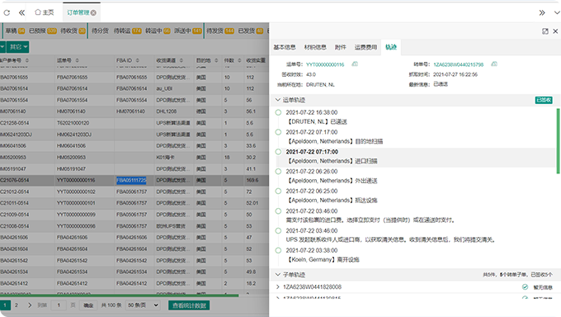Screen dimensions: 561x317
Task: Select the Koeln, Germany track event circle
Action: pyautogui.click(x=278, y=250)
